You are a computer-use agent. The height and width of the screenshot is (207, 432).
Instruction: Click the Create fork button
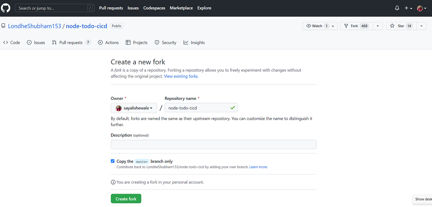pyautogui.click(x=126, y=198)
